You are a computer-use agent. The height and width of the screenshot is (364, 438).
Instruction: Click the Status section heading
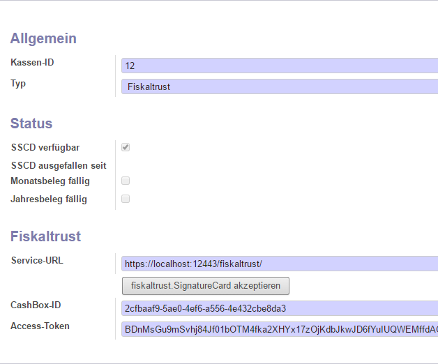[31, 123]
